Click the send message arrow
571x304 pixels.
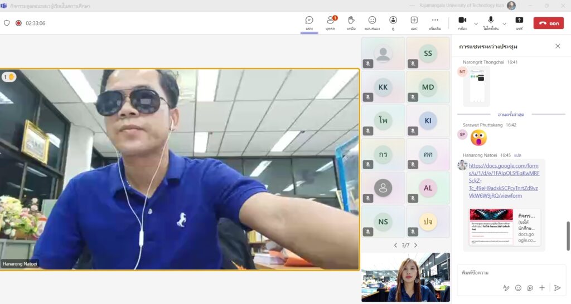(x=557, y=288)
